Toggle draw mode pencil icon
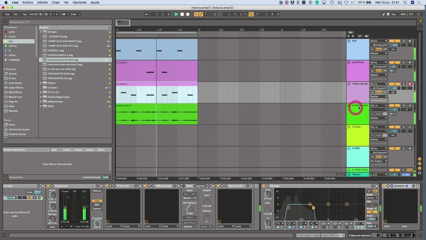 tap(383, 14)
